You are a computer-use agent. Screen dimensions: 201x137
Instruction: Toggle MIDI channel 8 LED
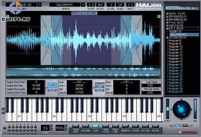[35, 127]
